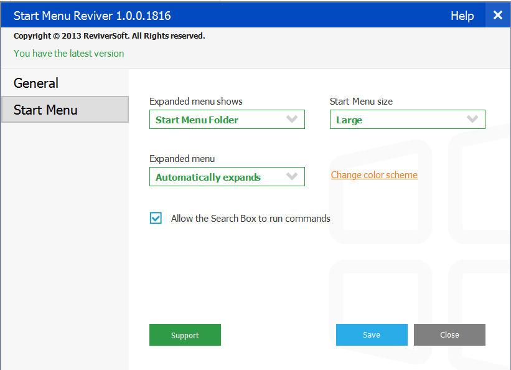Close the Start Menu Reviver window via X
This screenshot has width=511, height=370.
tap(498, 15)
